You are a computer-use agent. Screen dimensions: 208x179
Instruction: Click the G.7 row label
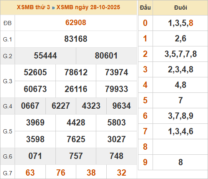8,173
